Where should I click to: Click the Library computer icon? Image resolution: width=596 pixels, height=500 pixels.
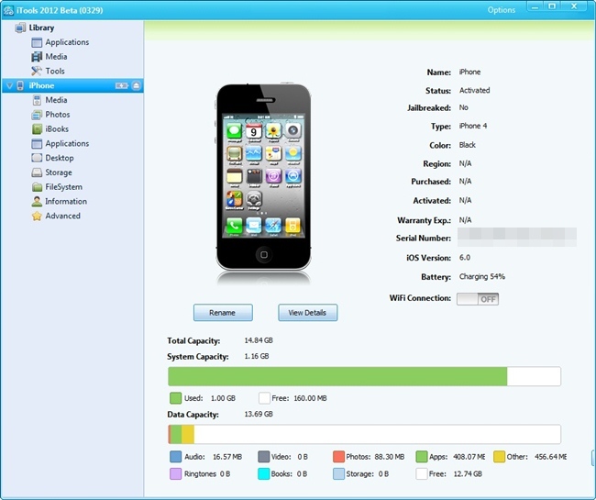(x=20, y=28)
